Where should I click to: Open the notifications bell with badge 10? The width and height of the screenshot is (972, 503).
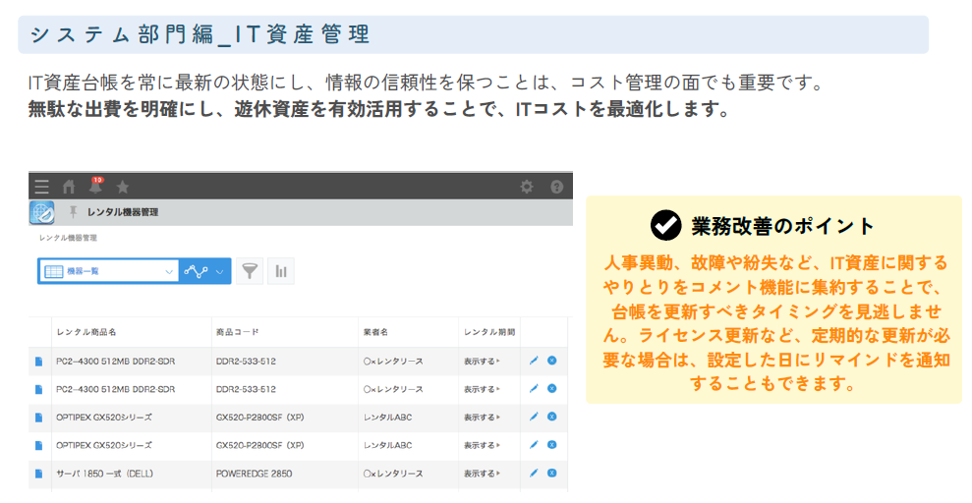(95, 186)
